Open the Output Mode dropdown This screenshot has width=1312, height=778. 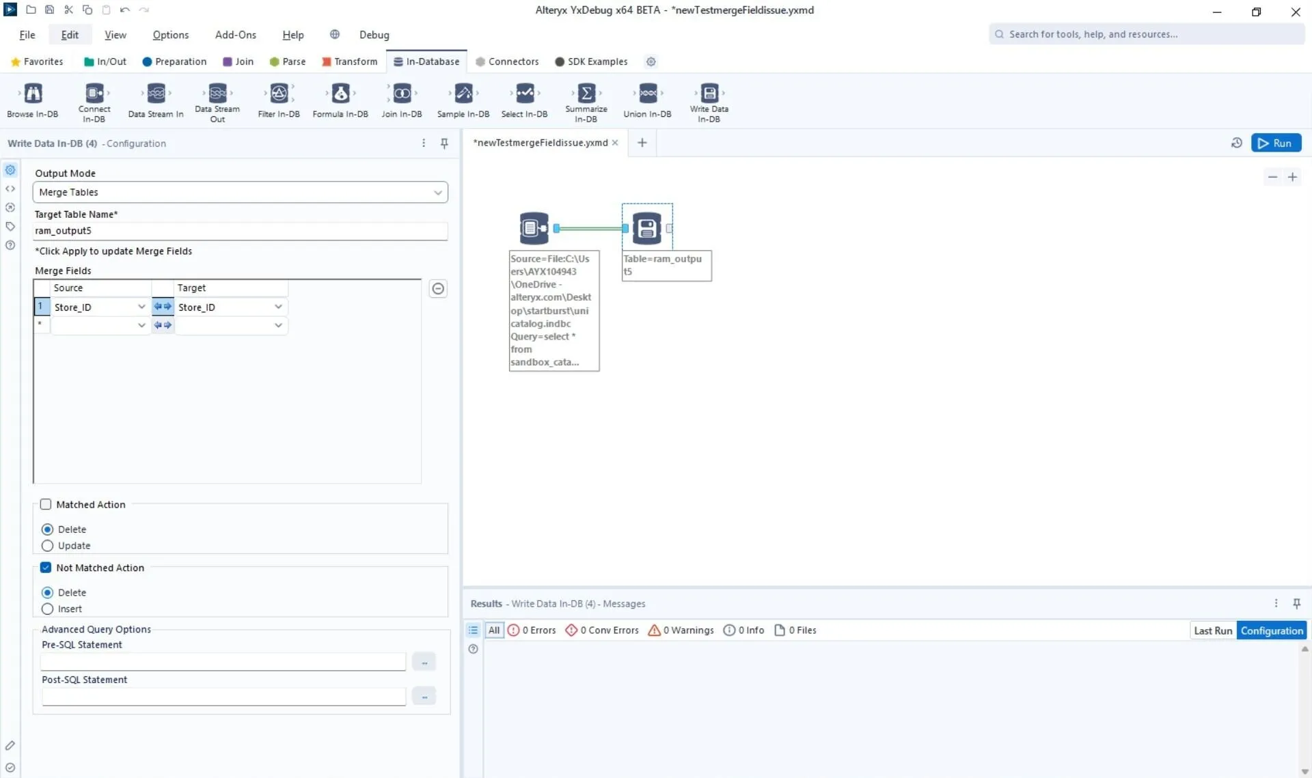point(240,193)
